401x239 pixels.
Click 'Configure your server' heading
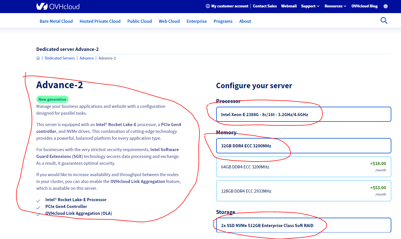coord(254,85)
